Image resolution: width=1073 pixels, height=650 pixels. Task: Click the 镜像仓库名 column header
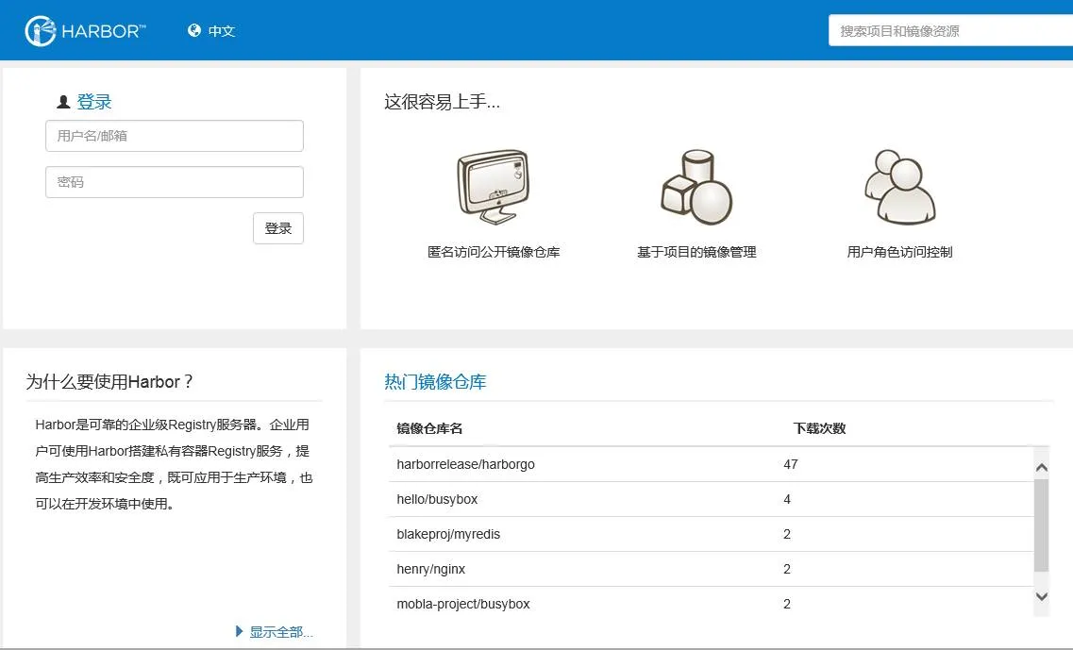pos(429,428)
